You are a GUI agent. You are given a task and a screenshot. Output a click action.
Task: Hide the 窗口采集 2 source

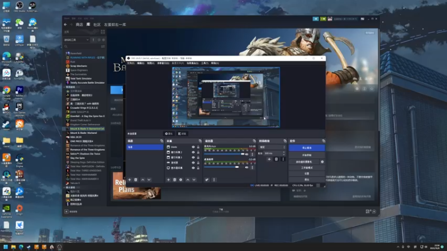pyautogui.click(x=193, y=152)
